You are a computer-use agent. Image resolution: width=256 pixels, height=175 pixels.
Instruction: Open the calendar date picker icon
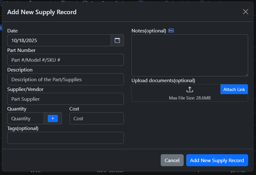(x=117, y=40)
